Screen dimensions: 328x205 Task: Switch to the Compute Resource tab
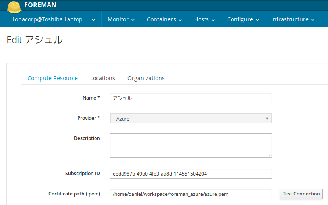click(52, 78)
